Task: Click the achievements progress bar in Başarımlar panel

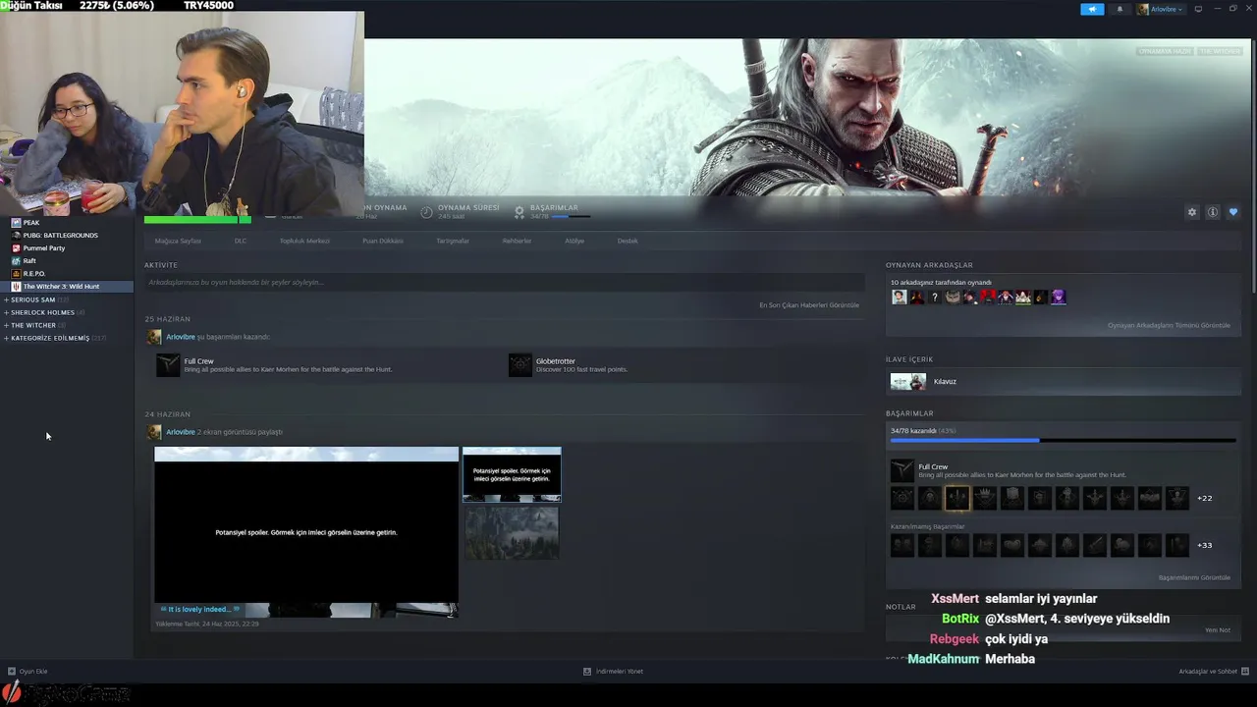Action: coord(1063,440)
